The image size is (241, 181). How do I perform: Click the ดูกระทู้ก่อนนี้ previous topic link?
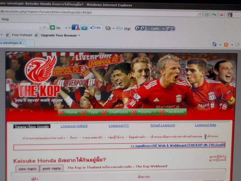tap(218, 160)
